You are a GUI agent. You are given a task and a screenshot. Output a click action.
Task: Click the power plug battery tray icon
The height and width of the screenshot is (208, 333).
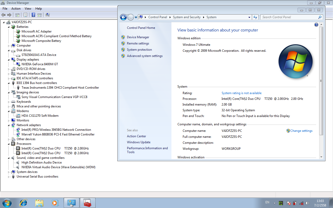295,203
